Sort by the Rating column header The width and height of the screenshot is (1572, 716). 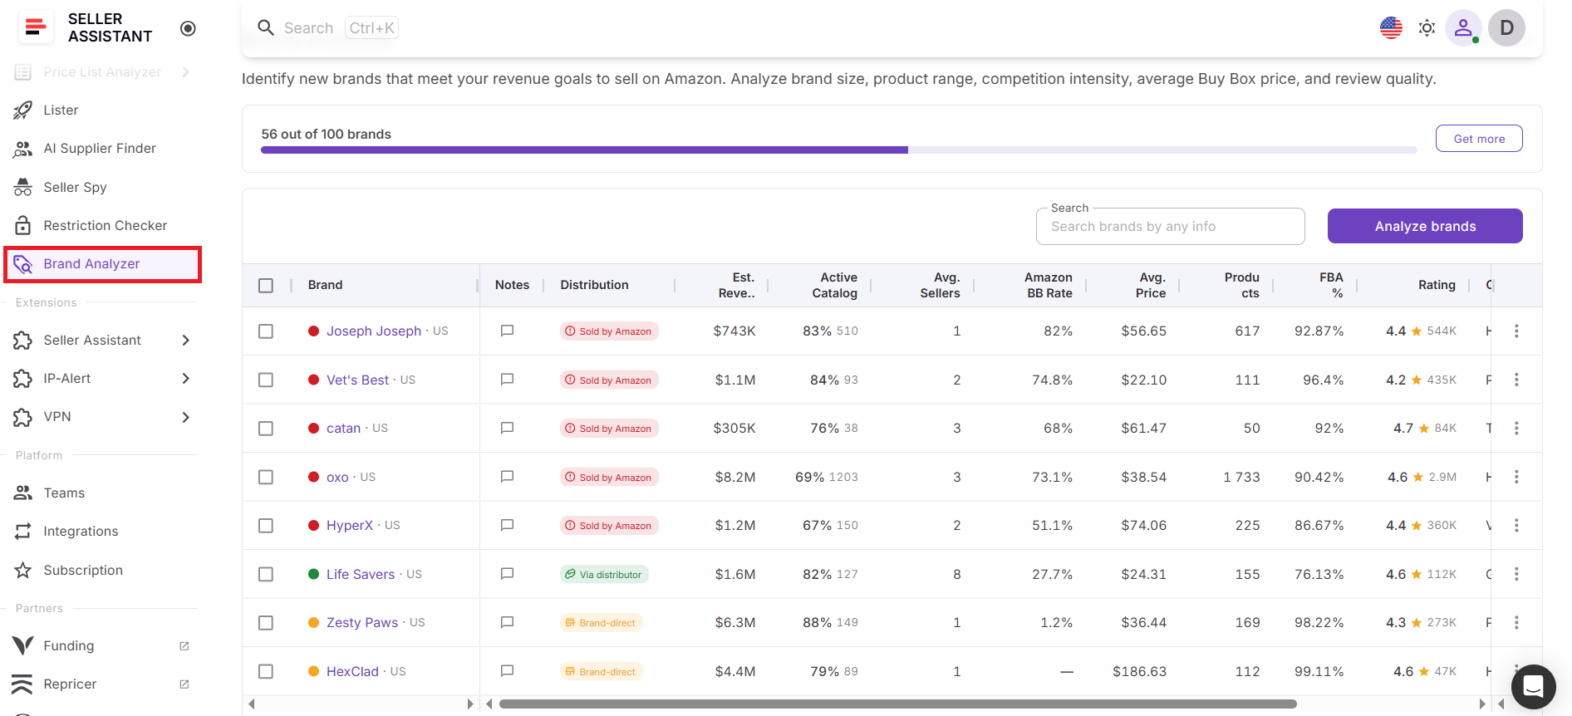coord(1437,285)
